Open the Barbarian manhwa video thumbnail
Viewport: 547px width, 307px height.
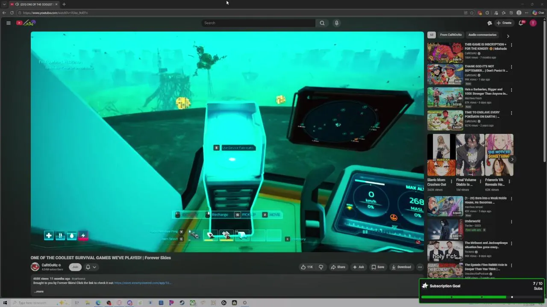pyautogui.click(x=445, y=97)
